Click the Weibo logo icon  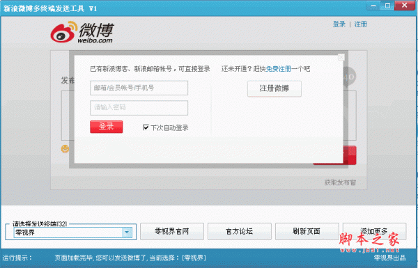(64, 32)
